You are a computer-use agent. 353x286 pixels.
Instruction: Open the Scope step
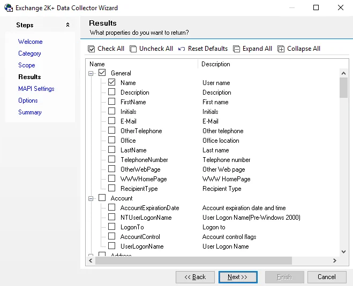click(x=27, y=65)
